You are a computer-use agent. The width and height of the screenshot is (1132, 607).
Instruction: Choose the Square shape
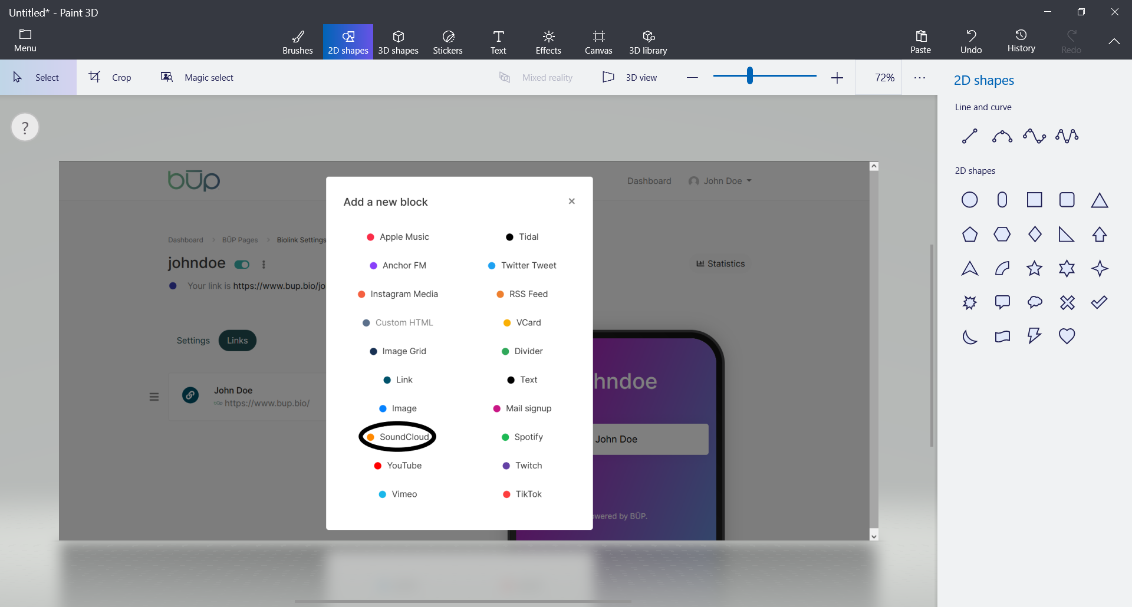tap(1035, 200)
